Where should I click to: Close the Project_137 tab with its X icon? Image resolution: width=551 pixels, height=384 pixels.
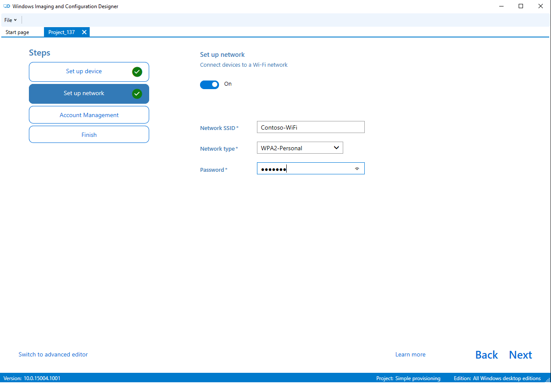coord(84,32)
